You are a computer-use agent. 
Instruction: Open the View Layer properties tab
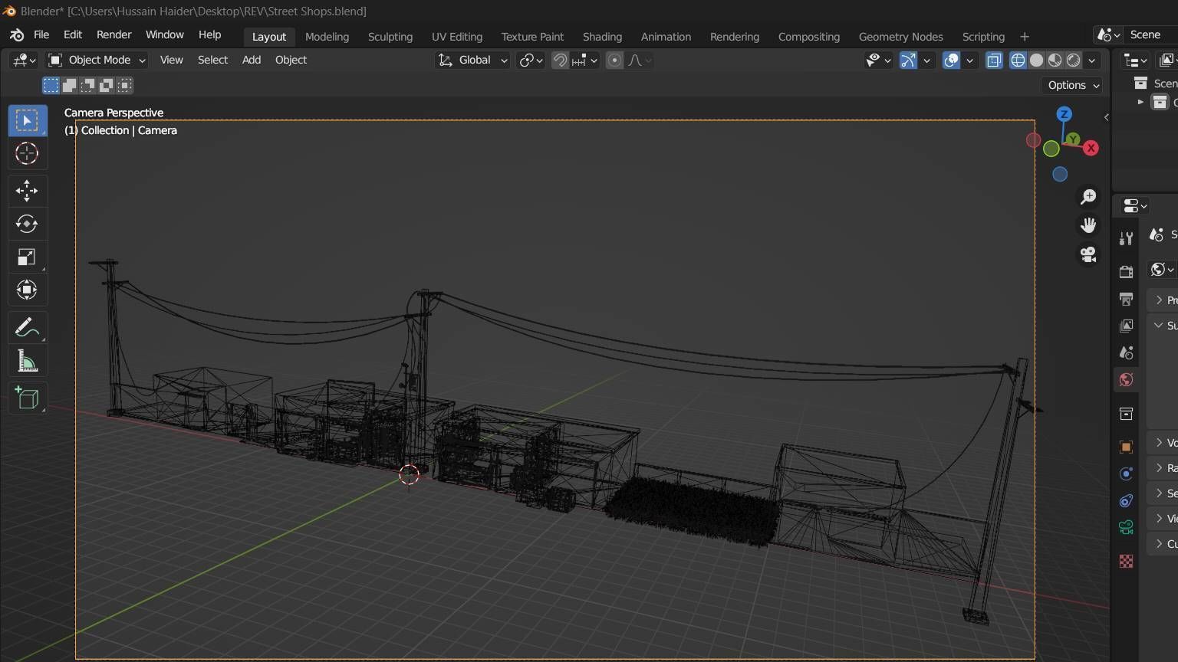point(1126,326)
